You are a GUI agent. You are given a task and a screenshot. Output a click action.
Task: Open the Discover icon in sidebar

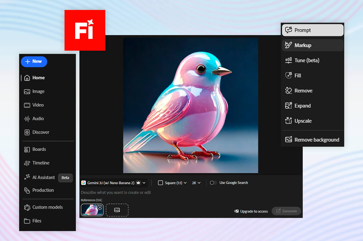27,132
